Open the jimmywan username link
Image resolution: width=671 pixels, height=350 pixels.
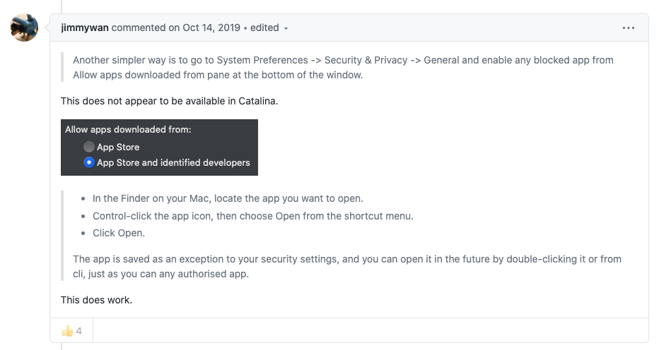click(85, 28)
